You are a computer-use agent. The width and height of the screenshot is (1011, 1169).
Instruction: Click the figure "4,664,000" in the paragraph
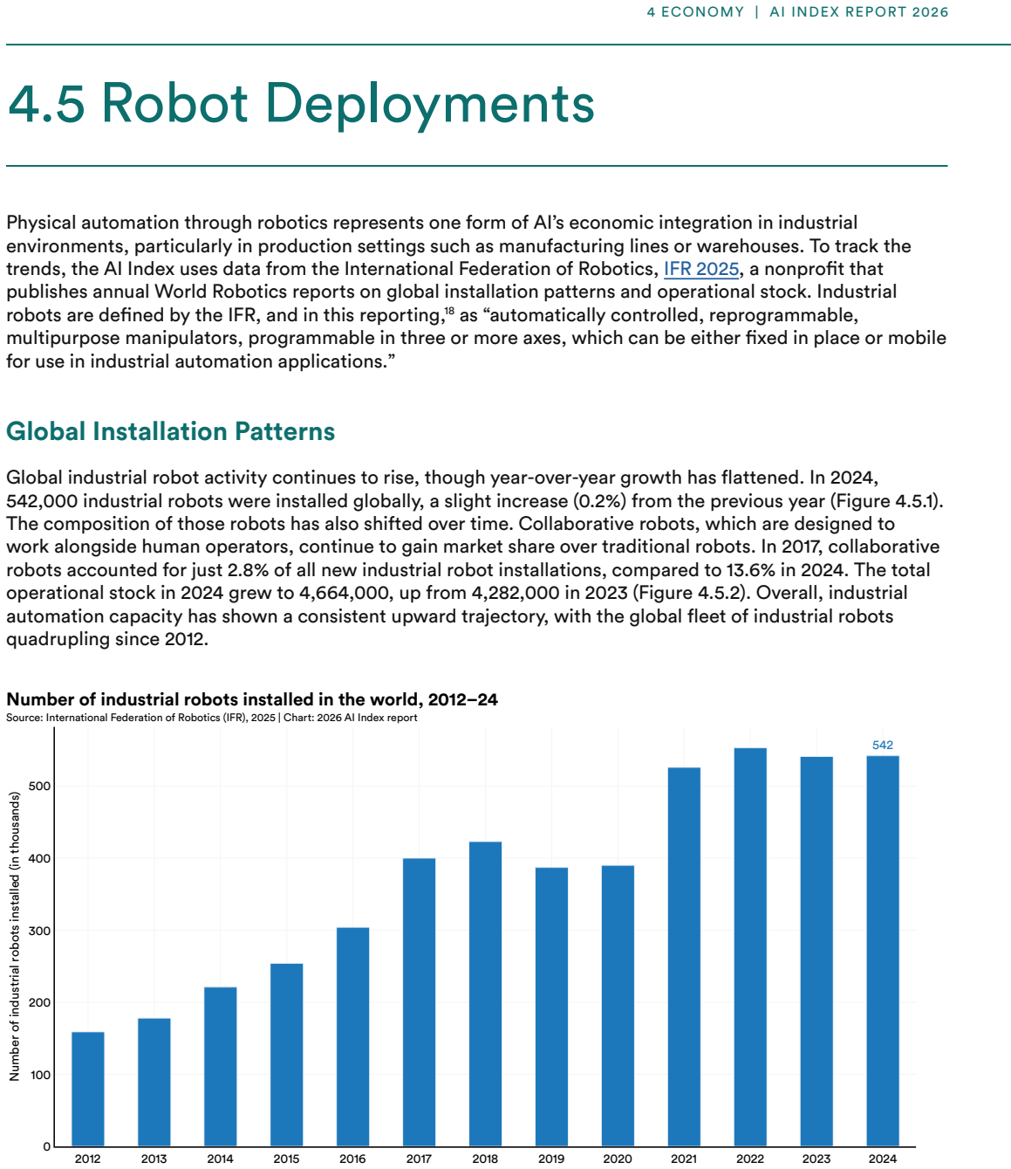(345, 593)
